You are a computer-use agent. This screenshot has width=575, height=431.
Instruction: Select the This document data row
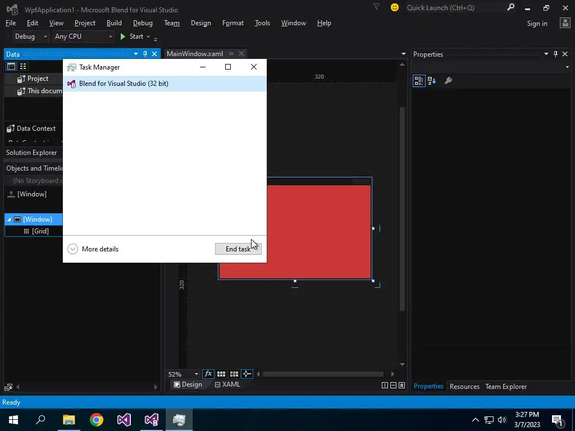click(33, 91)
